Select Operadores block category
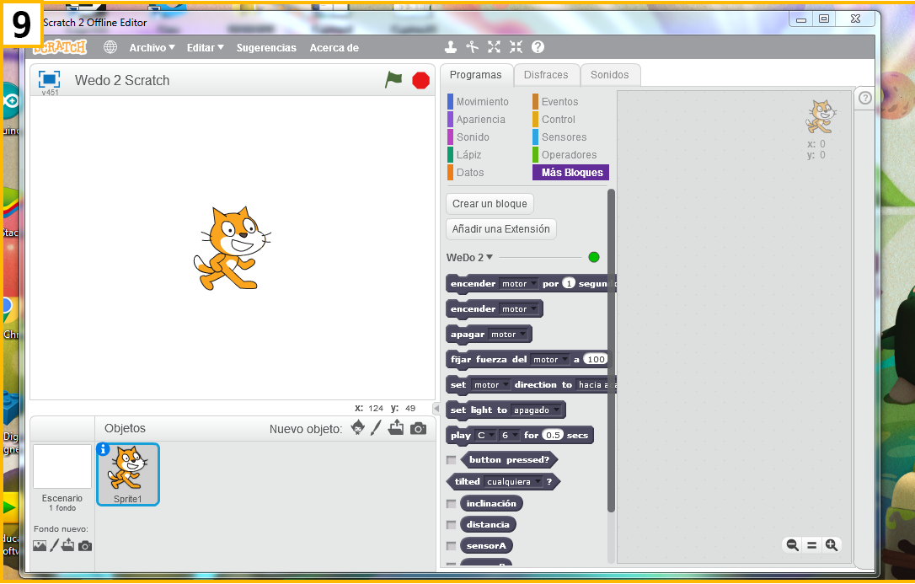The width and height of the screenshot is (915, 584). point(565,154)
